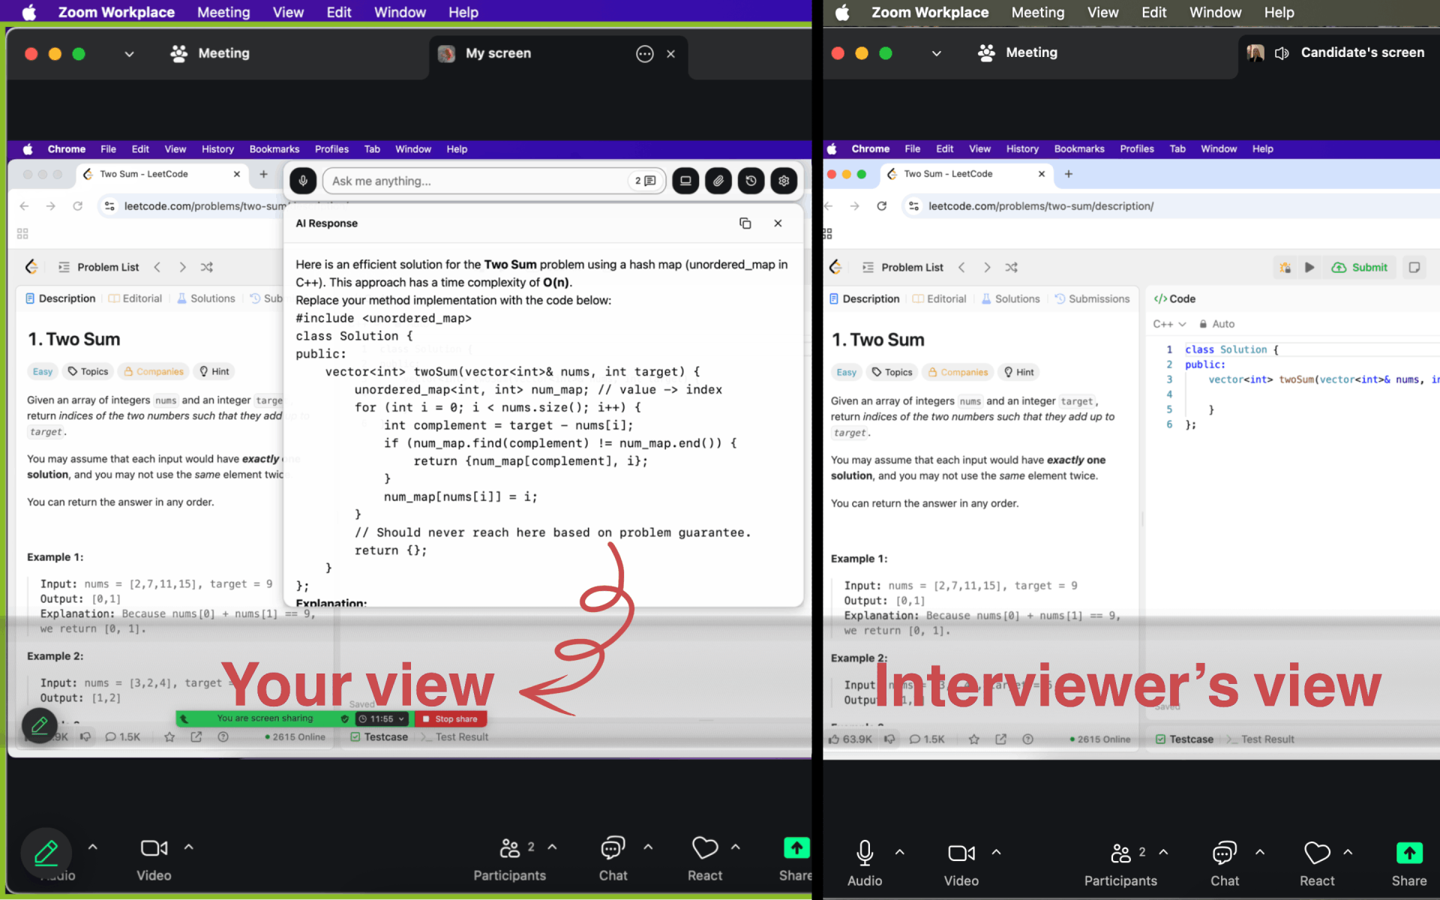Viewport: 1440px width, 900px height.
Task: Open the overlay's history clock icon
Action: click(751, 181)
